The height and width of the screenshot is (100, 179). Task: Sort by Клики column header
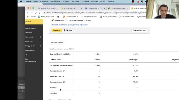click(97, 60)
